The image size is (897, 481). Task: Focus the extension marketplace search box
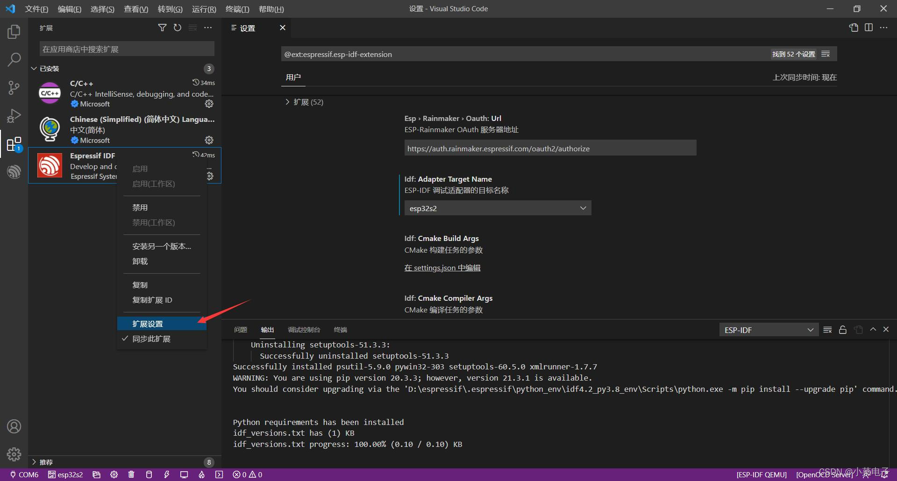127,49
